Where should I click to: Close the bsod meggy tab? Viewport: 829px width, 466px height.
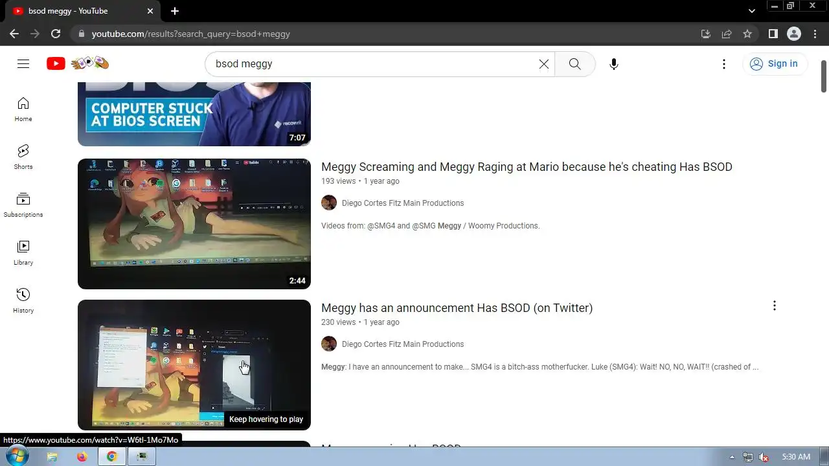(150, 11)
